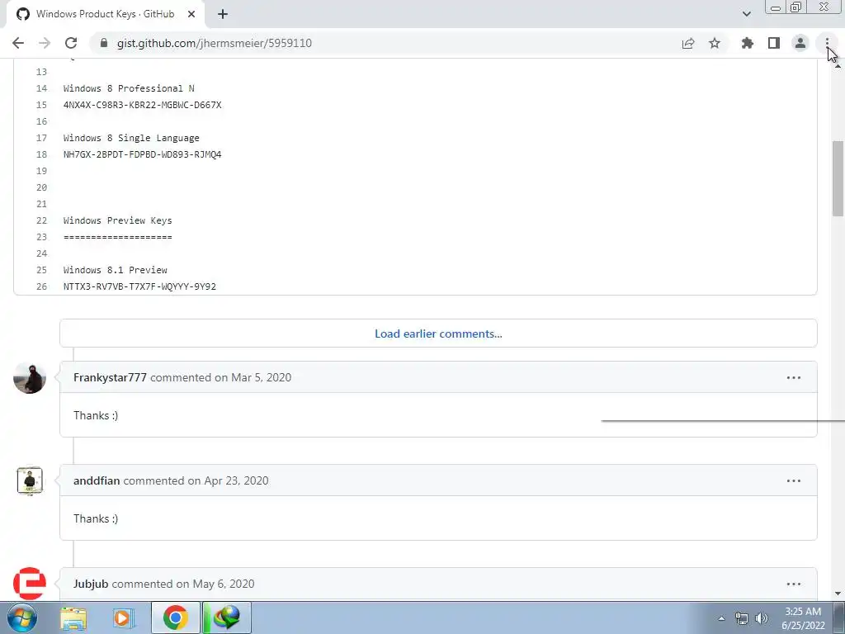Click the Windows 8 Single Language line
Screen dimensions: 845x634
point(131,138)
